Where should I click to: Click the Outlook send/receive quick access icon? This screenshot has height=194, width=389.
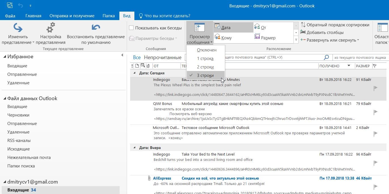pyautogui.click(x=10, y=5)
